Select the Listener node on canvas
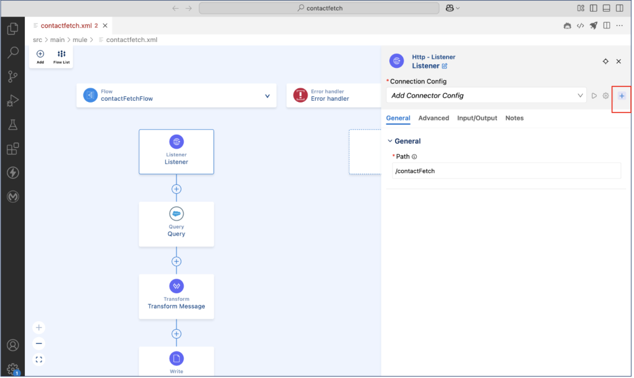 (176, 152)
